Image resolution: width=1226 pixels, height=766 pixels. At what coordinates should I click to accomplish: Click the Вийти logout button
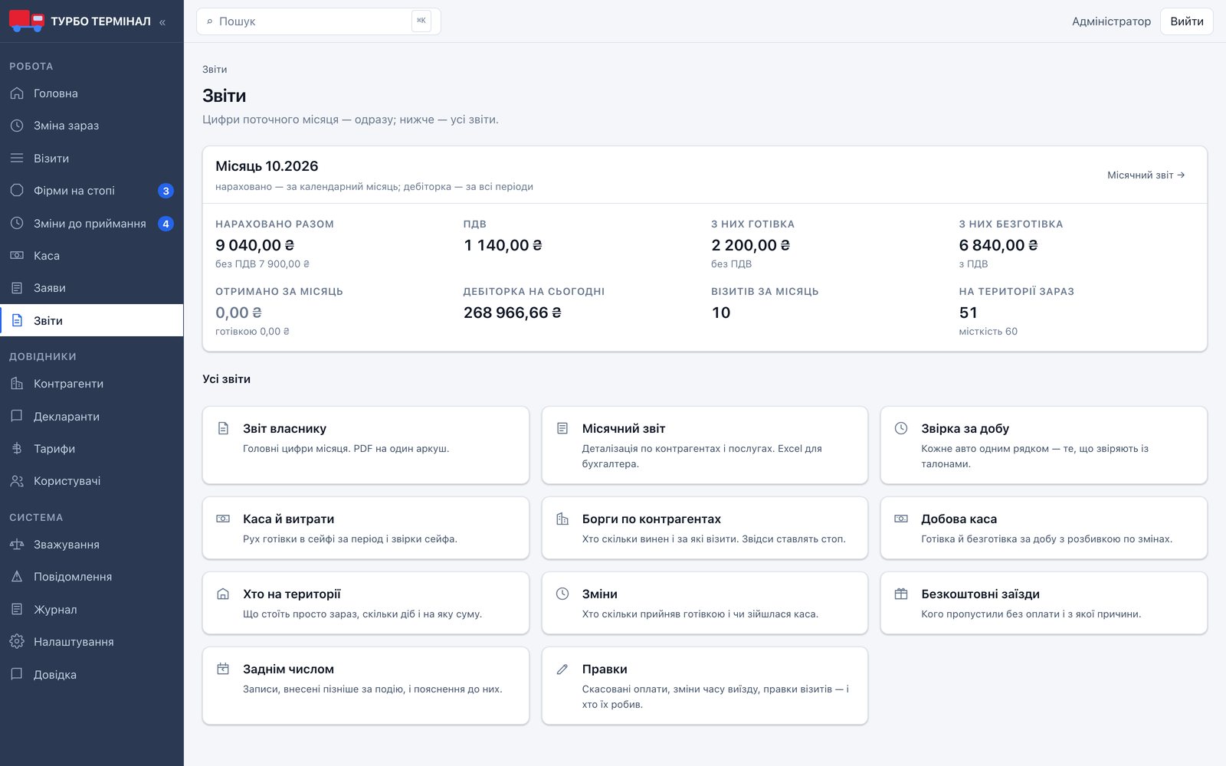pos(1187,21)
